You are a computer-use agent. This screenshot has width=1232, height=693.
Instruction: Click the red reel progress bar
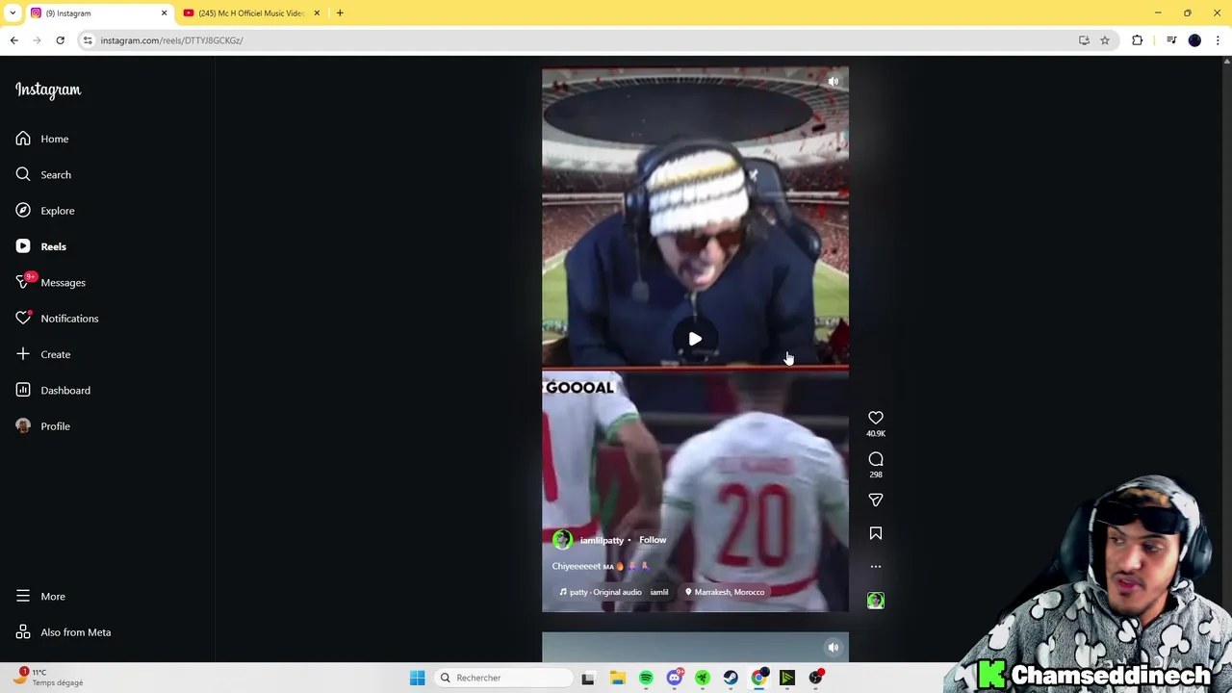[695, 368]
